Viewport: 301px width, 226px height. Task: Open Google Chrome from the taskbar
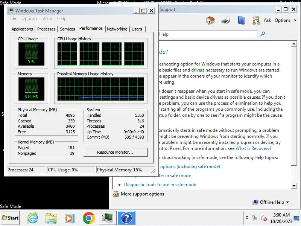pyautogui.click(x=88, y=218)
